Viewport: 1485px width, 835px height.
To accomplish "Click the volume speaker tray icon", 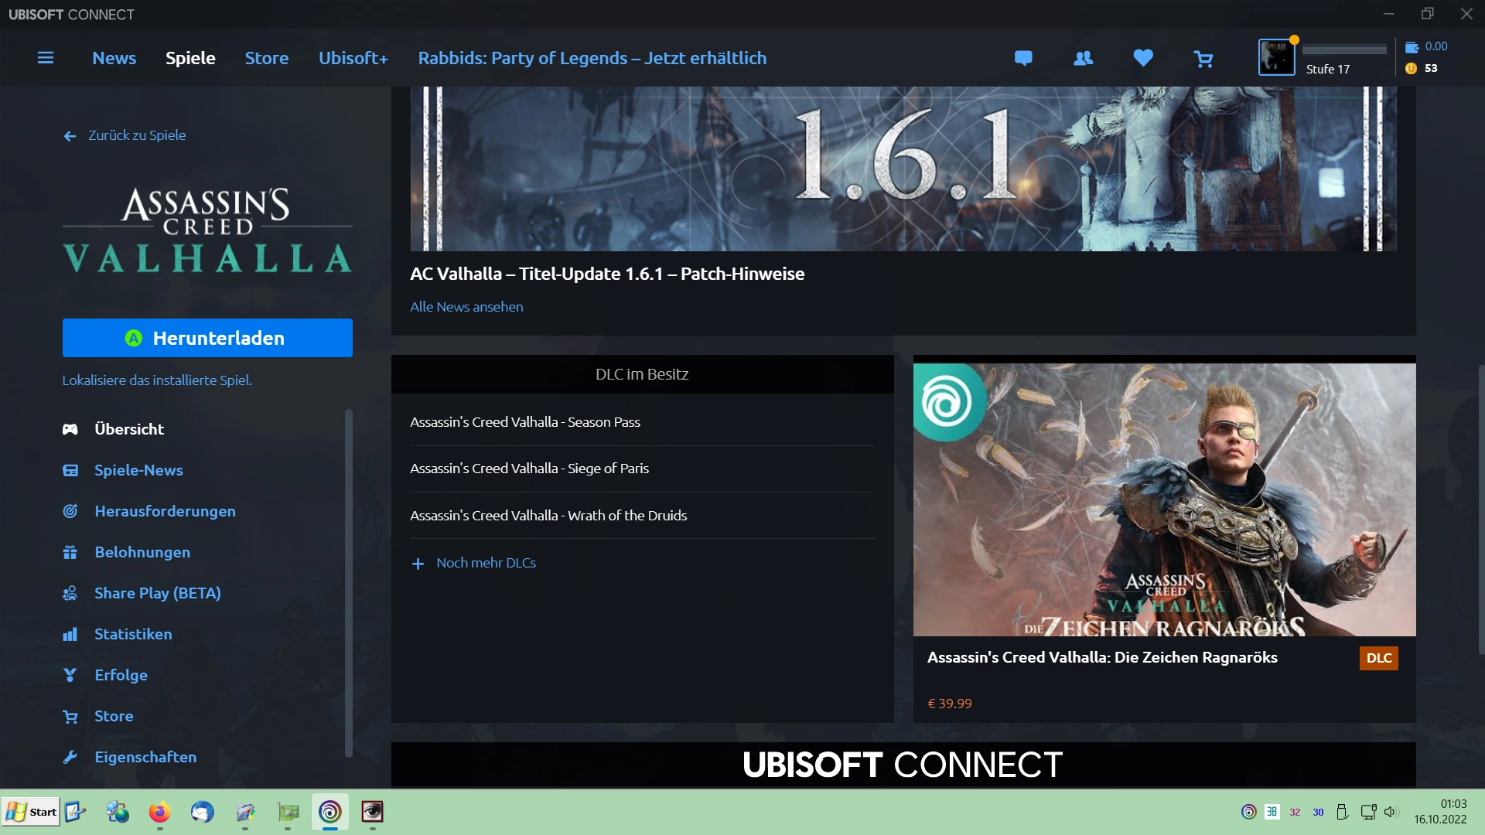I will pos(1391,812).
